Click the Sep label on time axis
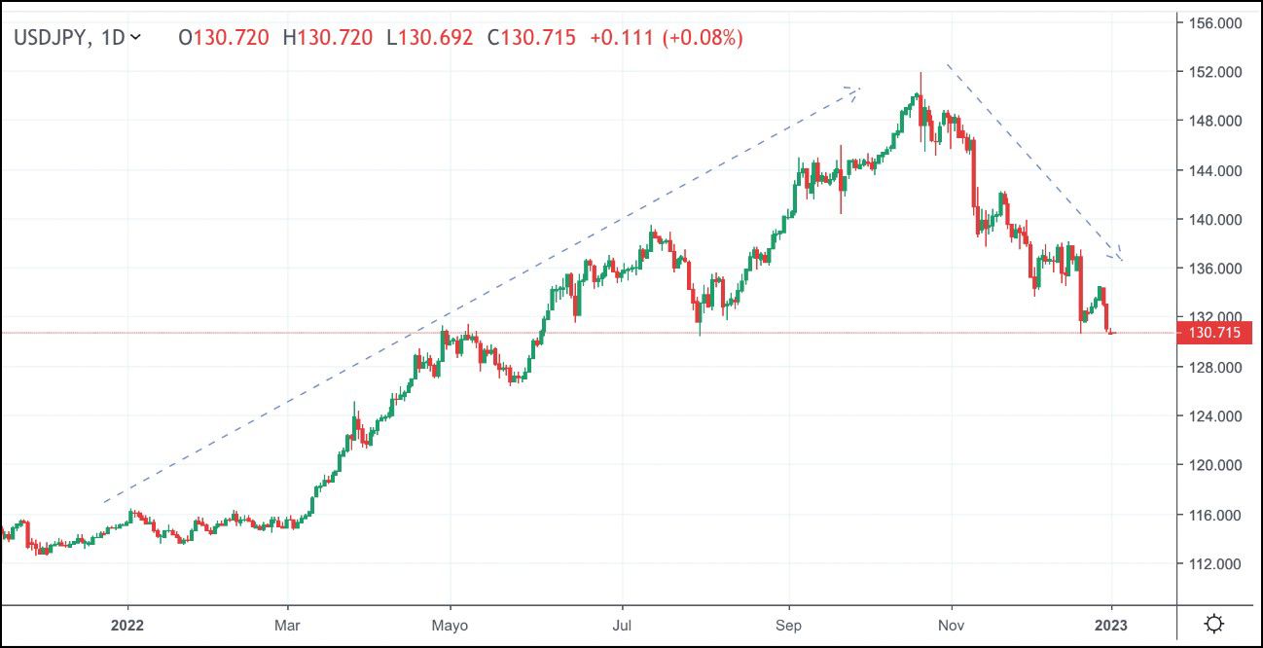1263x648 pixels. pos(789,625)
